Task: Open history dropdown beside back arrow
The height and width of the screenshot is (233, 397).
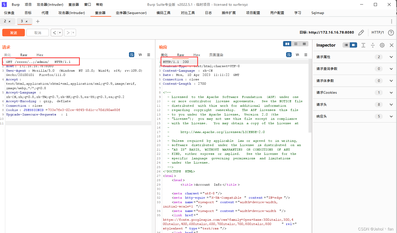Action: [x=60, y=33]
